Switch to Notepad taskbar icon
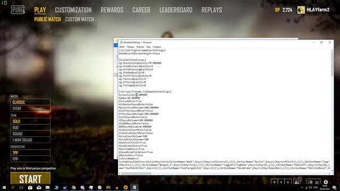The height and width of the screenshot is (191, 340). click(134, 187)
